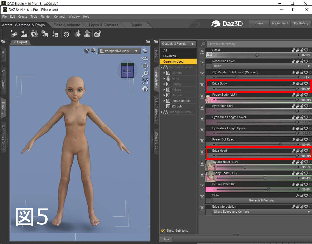Screen dimensions: 312x244
Task: Open the Tips bar at bottom
Action: click(166, 239)
